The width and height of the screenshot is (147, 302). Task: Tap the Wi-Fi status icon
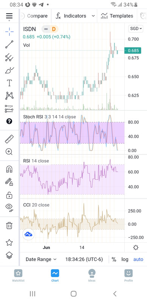coord(113,5)
